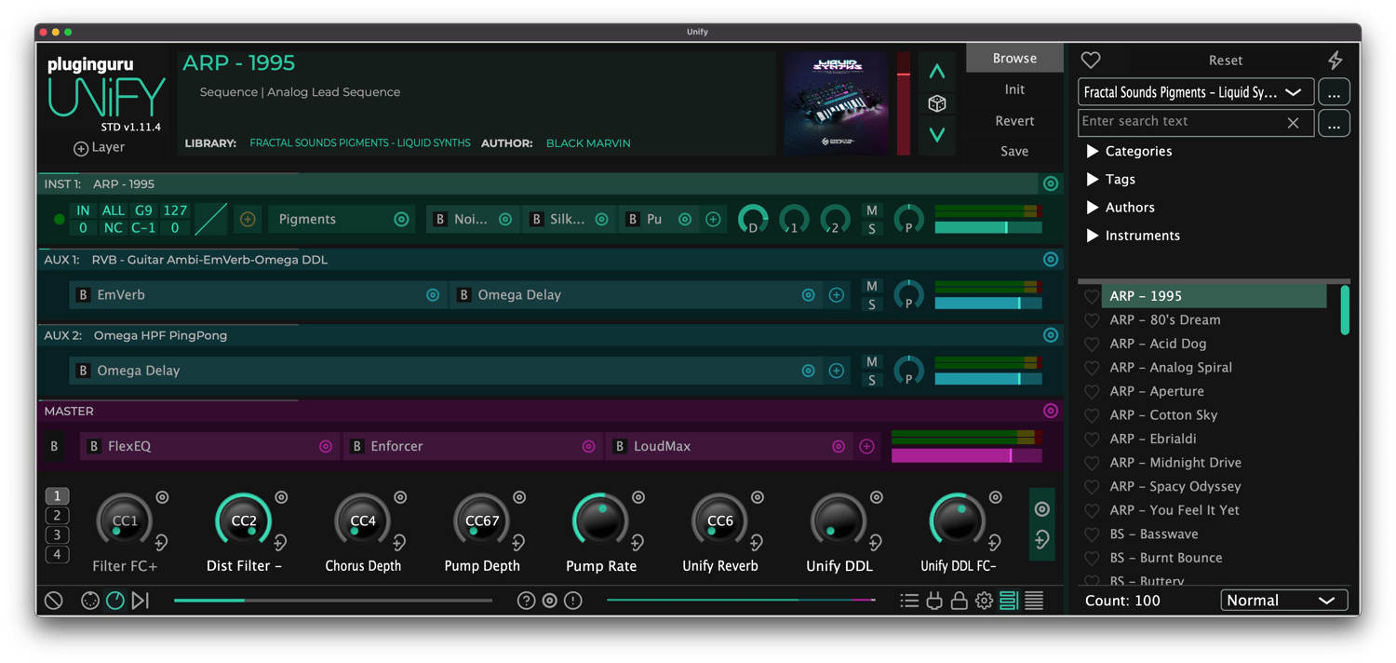Click Reset in browser panel

(1225, 60)
